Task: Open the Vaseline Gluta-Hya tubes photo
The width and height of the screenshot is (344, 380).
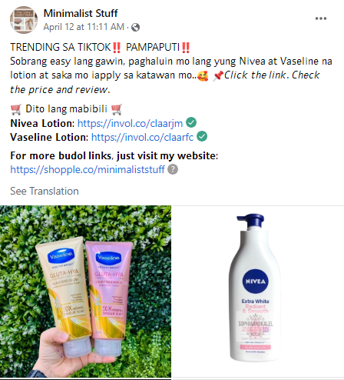Action: coord(85,292)
